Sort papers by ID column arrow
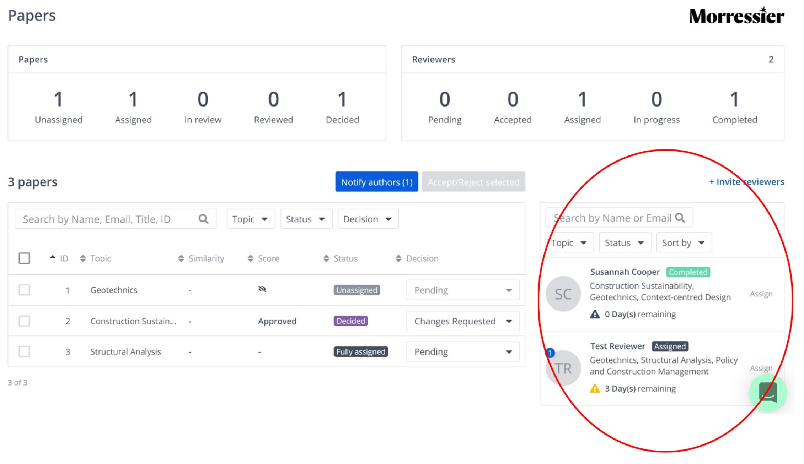 (53, 257)
